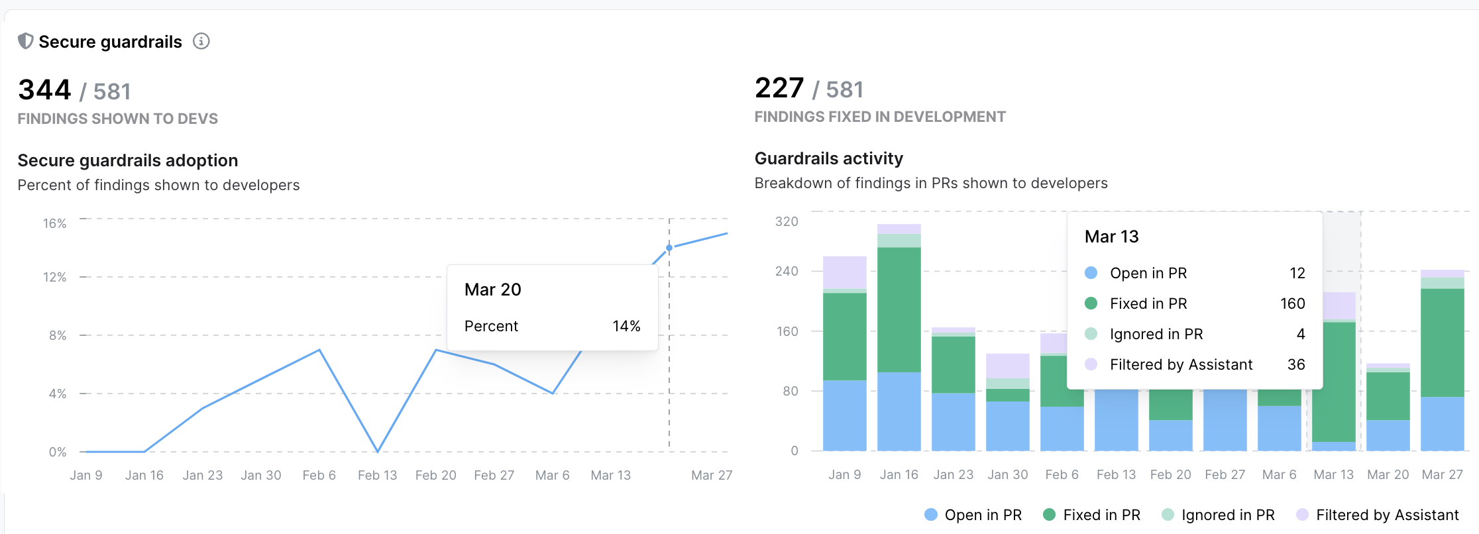Click the 227 findings fixed in development number

pyautogui.click(x=779, y=88)
